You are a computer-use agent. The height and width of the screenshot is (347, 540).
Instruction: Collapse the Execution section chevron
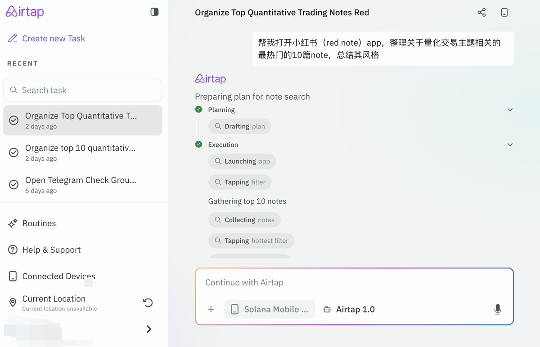(x=510, y=145)
